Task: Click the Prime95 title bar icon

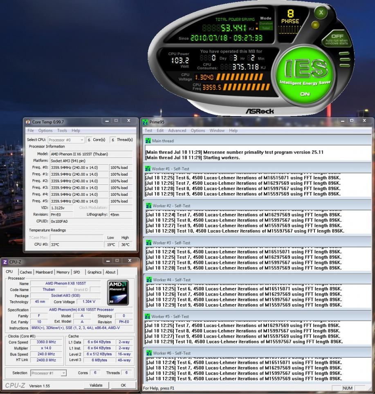Action: [145, 122]
